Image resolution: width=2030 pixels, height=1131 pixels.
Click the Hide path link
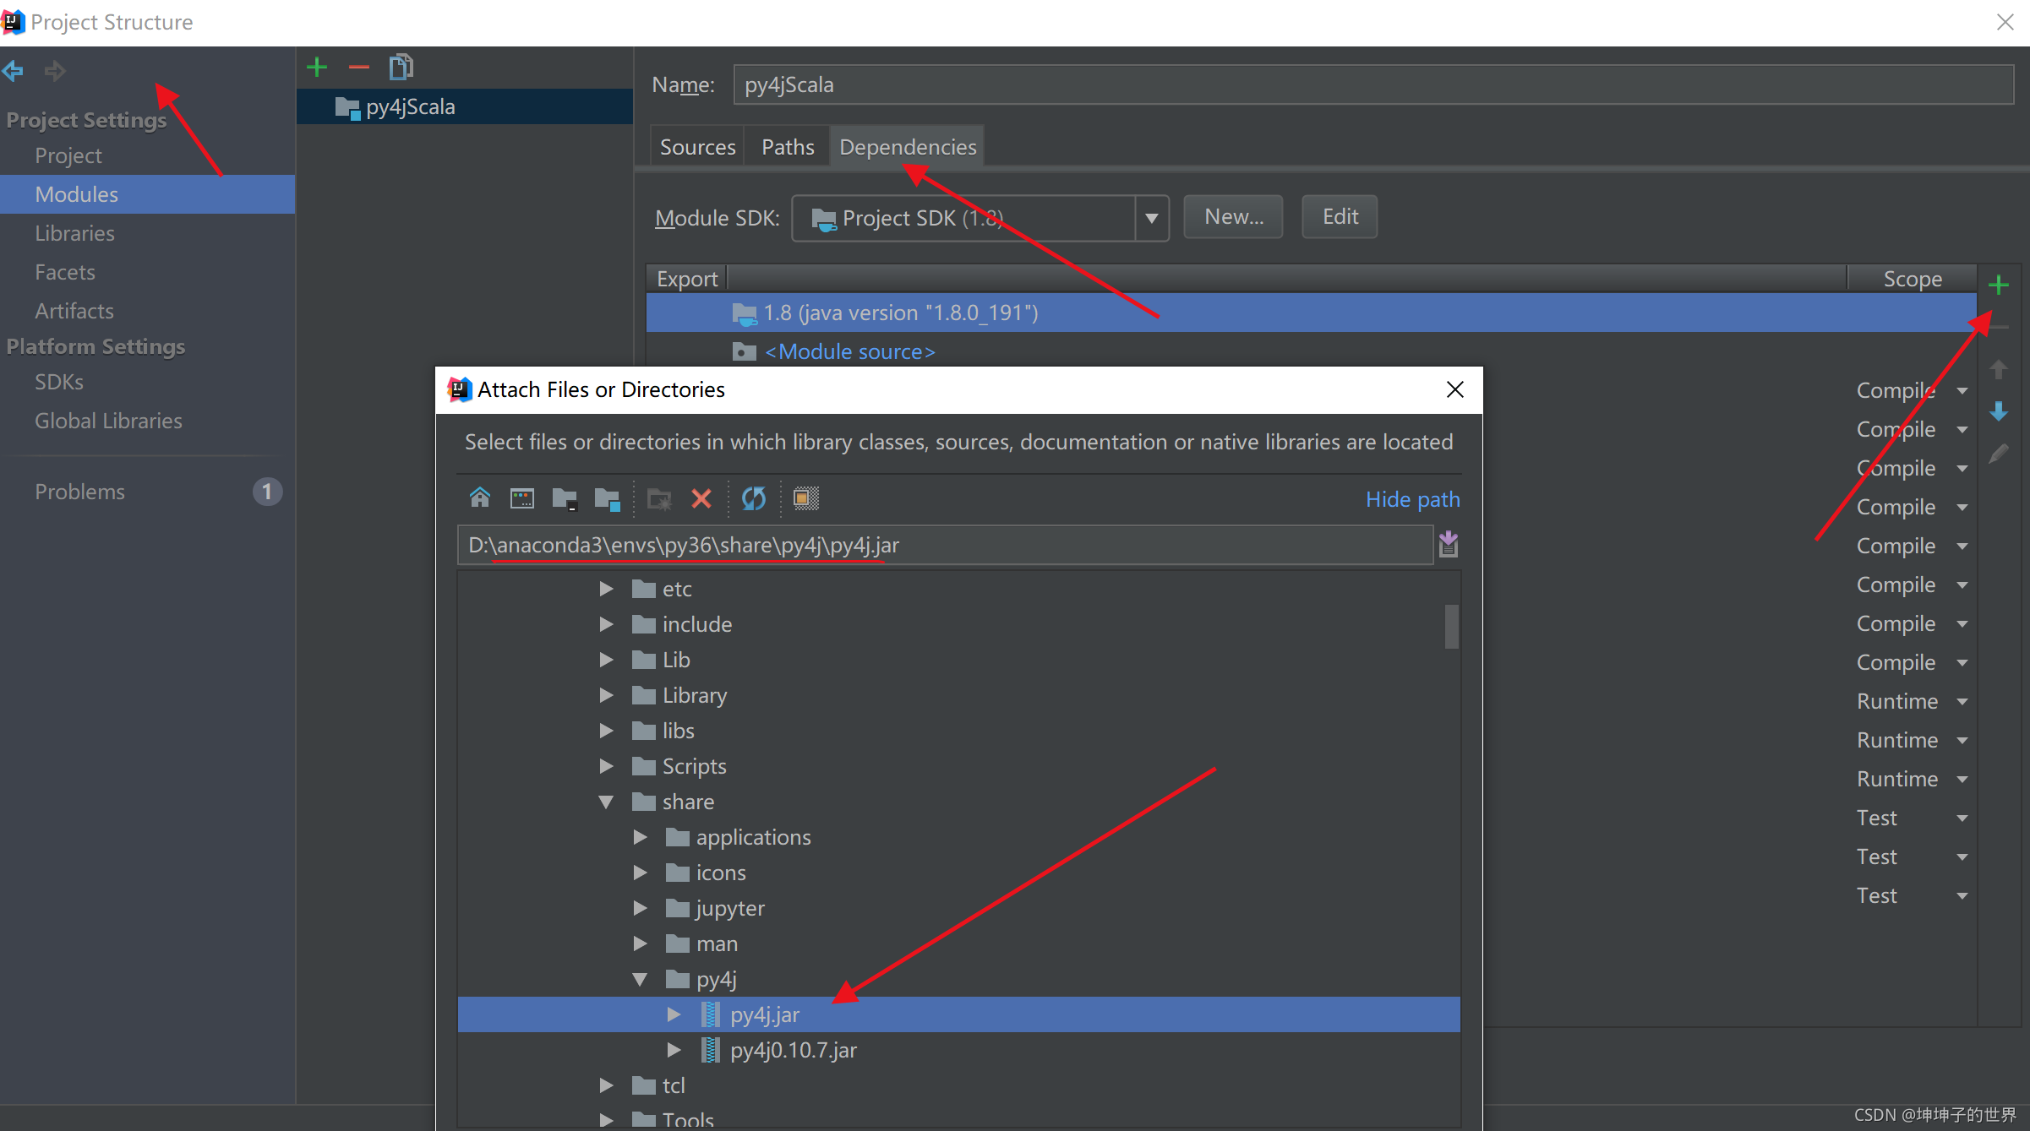1412,499
